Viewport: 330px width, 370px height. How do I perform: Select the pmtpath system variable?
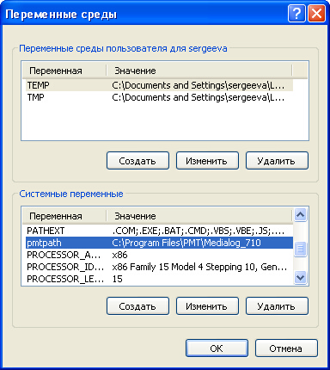(159, 243)
